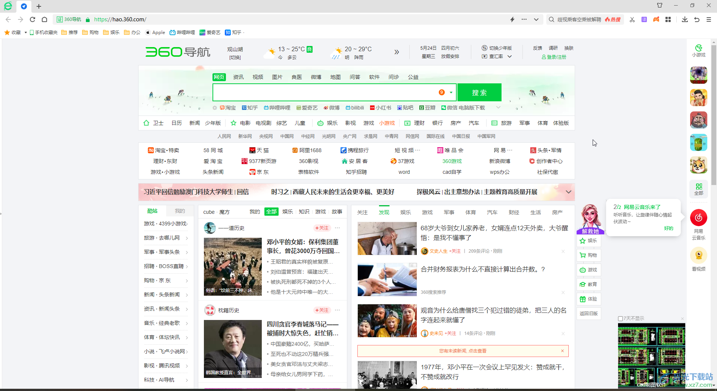Open the 换肤 link

point(569,48)
